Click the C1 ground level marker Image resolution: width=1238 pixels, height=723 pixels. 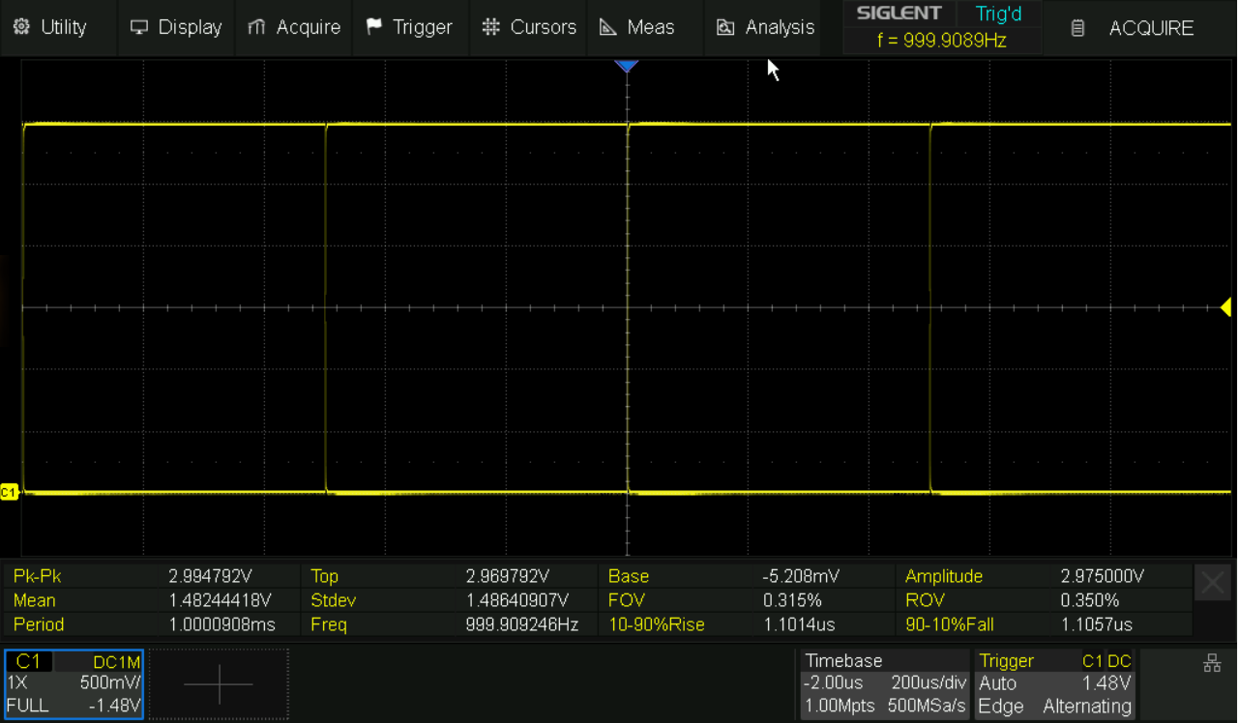click(9, 492)
